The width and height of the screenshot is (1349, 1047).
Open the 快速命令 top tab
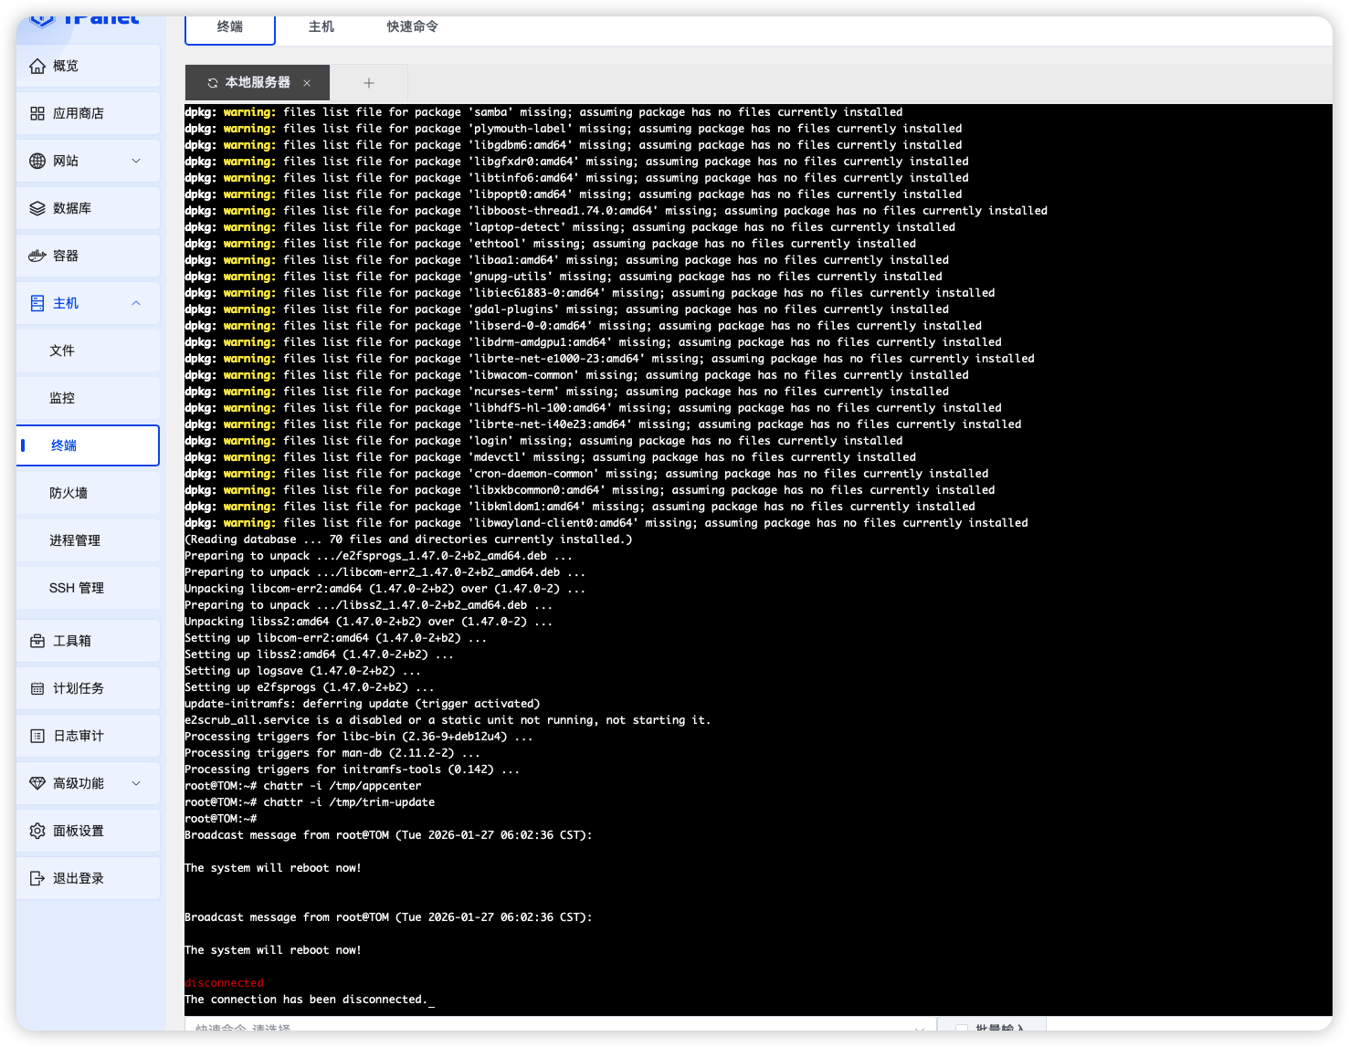[413, 27]
